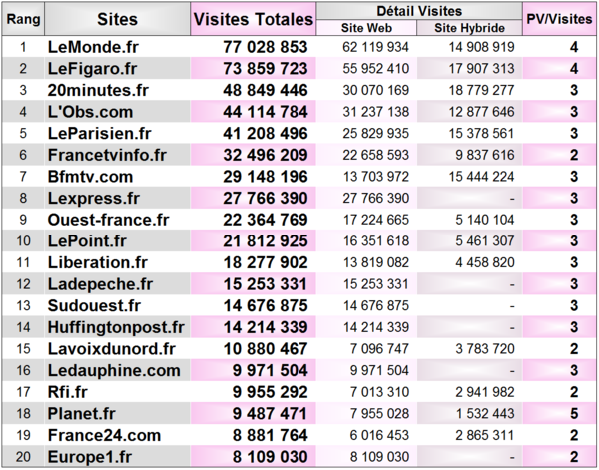
Task: Click total visits value 73 859 723
Action: (x=266, y=69)
